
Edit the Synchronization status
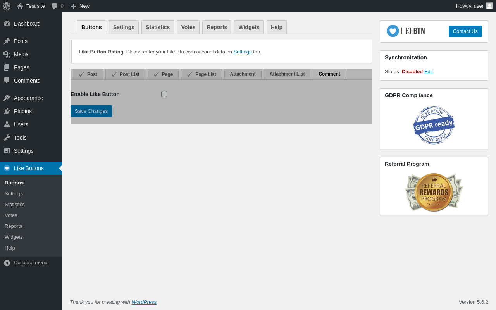click(429, 72)
